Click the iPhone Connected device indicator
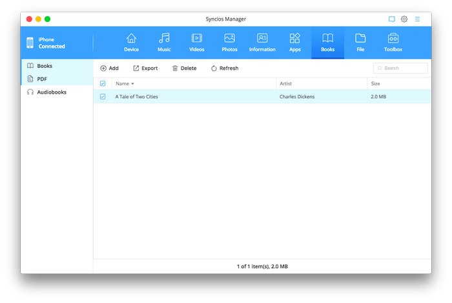The width and height of the screenshot is (452, 303). (46, 43)
